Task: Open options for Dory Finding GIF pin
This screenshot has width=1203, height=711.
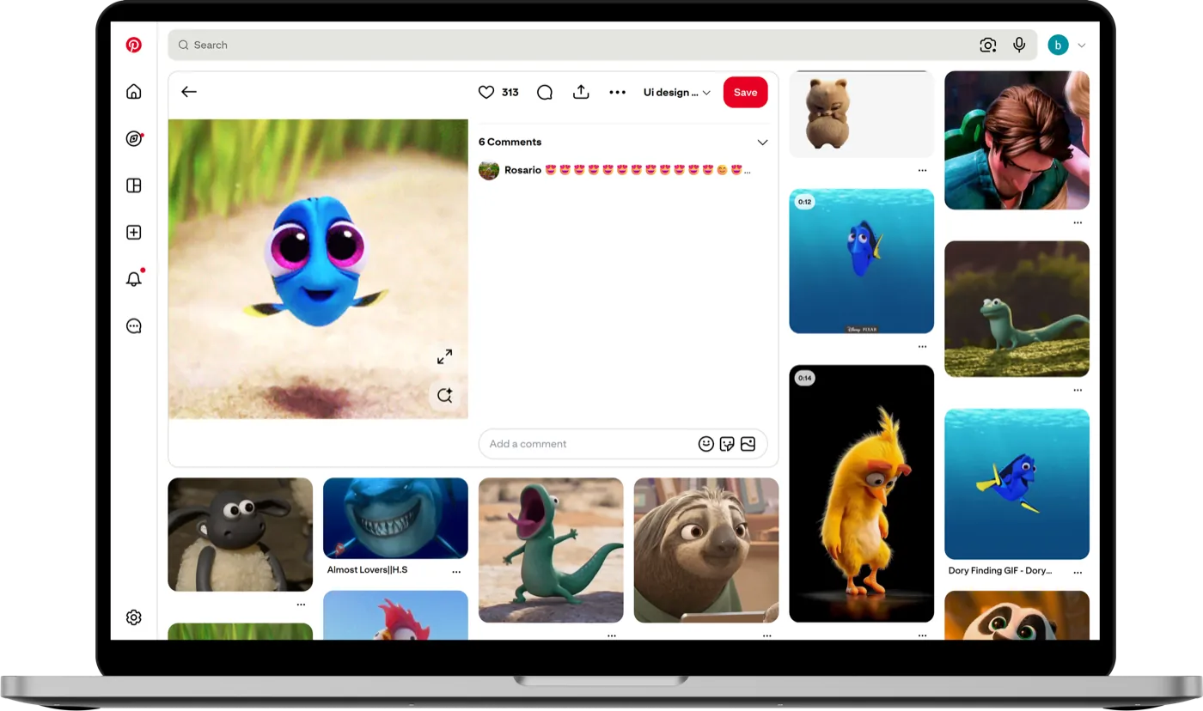Action: point(1078,572)
